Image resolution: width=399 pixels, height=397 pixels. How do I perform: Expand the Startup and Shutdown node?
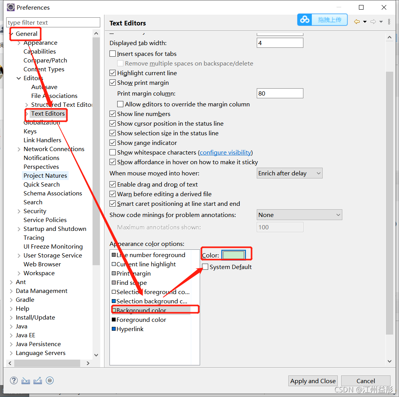pyautogui.click(x=19, y=229)
